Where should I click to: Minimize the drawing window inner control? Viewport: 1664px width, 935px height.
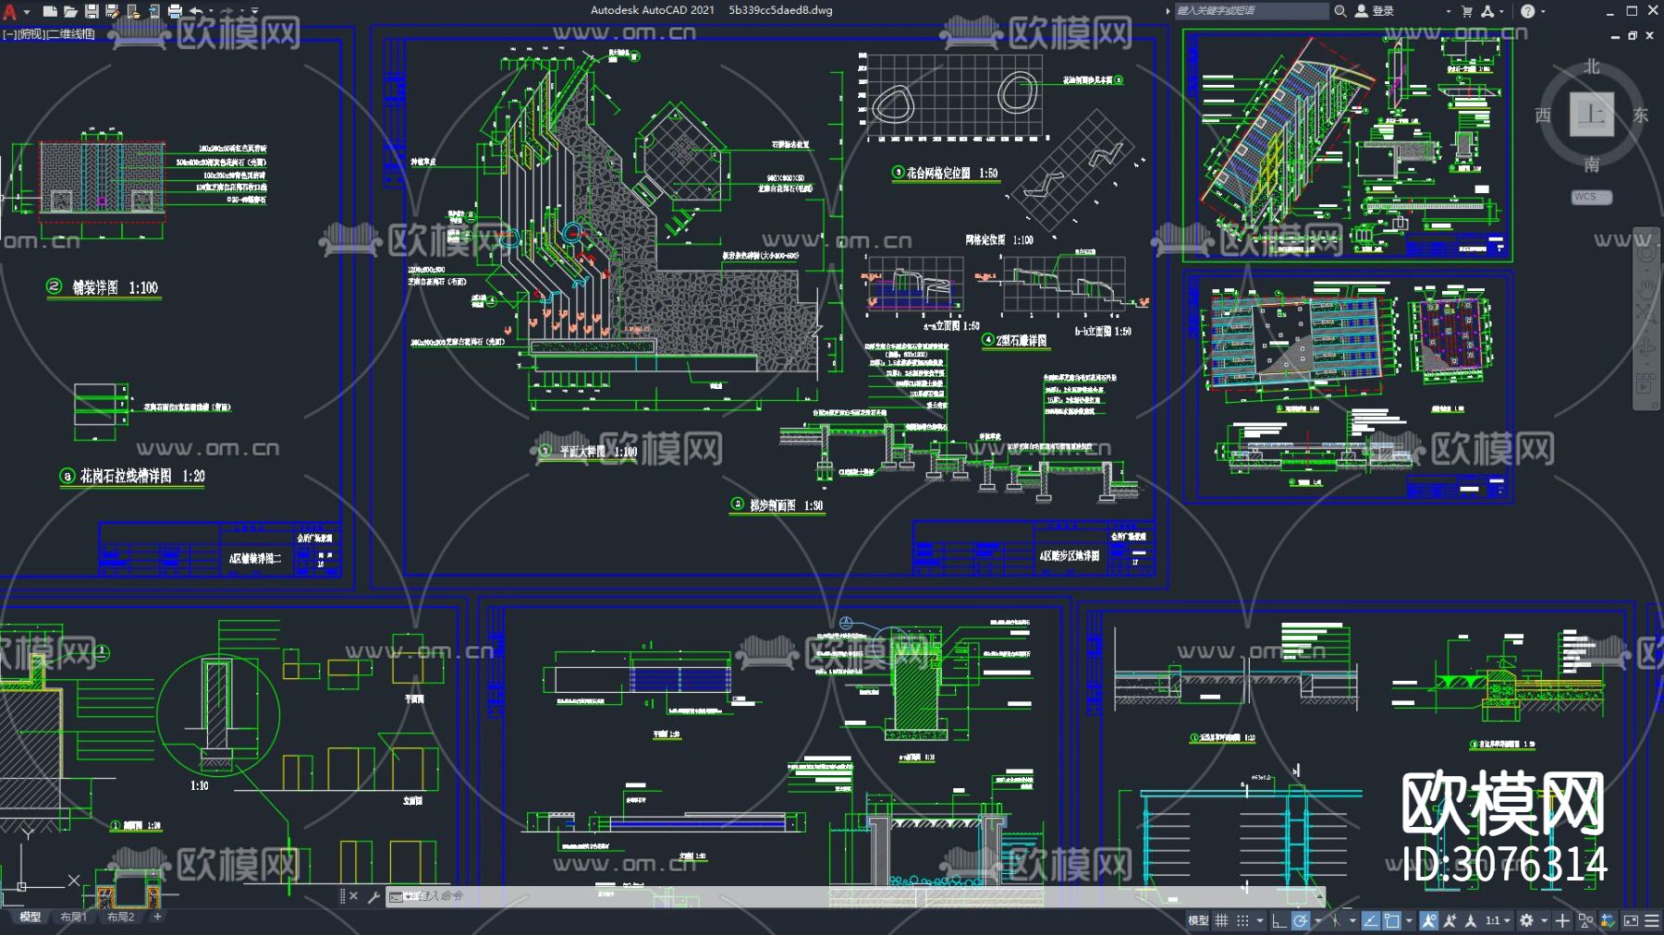[x=1615, y=36]
